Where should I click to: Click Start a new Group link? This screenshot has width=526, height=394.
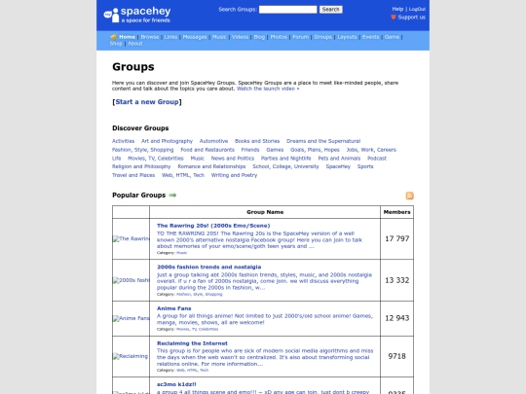(x=147, y=102)
